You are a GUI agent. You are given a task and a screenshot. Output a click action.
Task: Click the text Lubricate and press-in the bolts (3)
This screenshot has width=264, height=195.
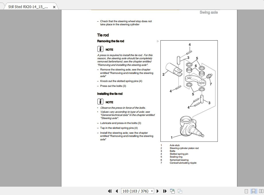121,123
